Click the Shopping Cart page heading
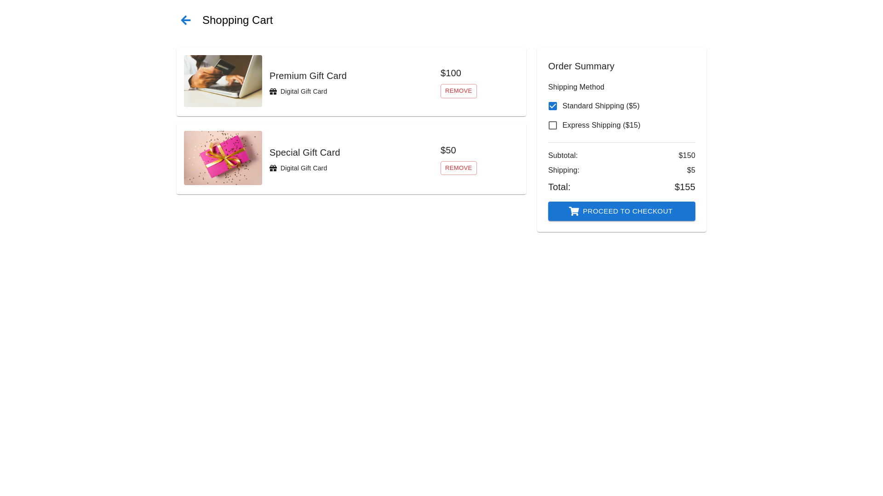The width and height of the screenshot is (883, 496). point(237,20)
